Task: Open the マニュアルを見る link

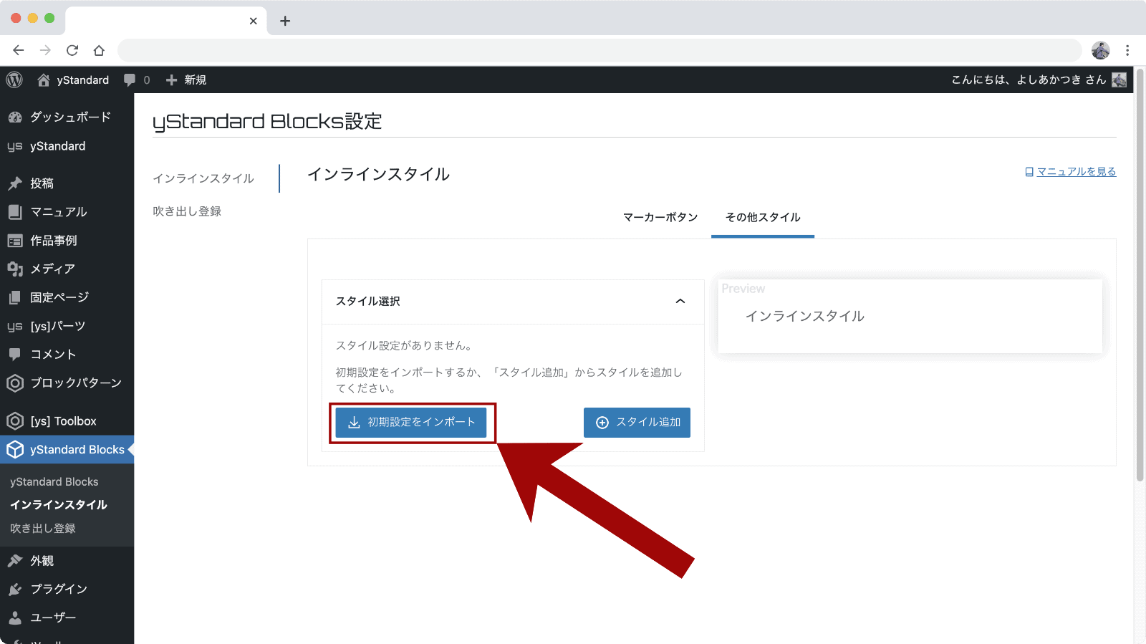Action: (x=1070, y=172)
